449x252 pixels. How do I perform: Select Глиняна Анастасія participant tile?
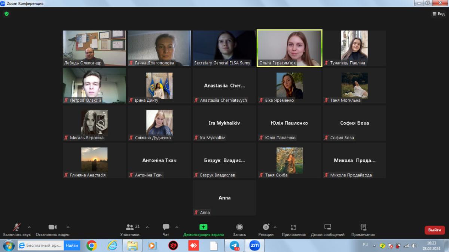point(94,160)
